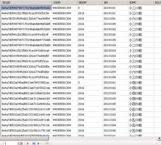This screenshot has width=161, height=145.
Task: Select cell 8a4a7d05412b23fb0141a16f43cd3c9f
Action: point(27,34)
